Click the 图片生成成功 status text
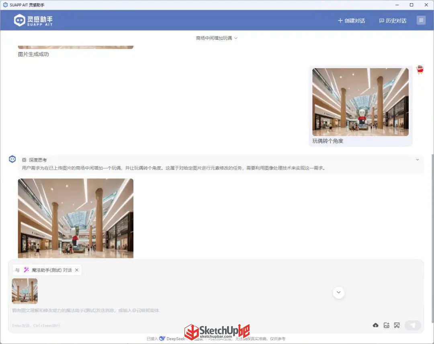Image resolution: width=434 pixels, height=344 pixels. 33,55
